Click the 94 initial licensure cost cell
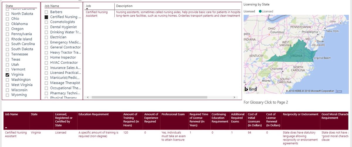The height and width of the screenshot is (147, 352). pos(250,133)
